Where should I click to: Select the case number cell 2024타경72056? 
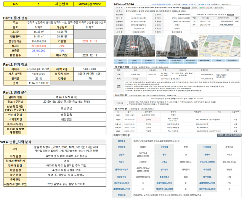pos(90,4)
